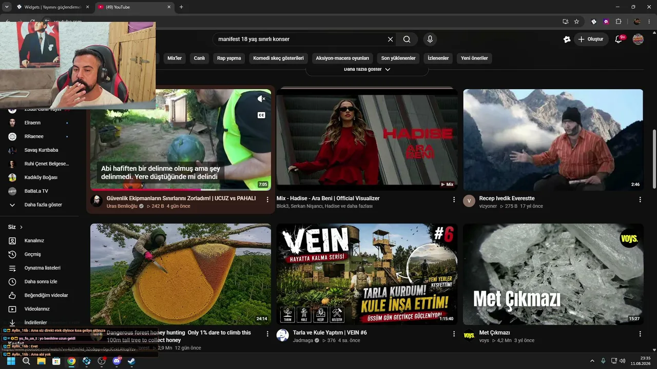The width and height of the screenshot is (657, 369).
Task: Open more options for Recep İvedik Everestte
Action: (640, 199)
